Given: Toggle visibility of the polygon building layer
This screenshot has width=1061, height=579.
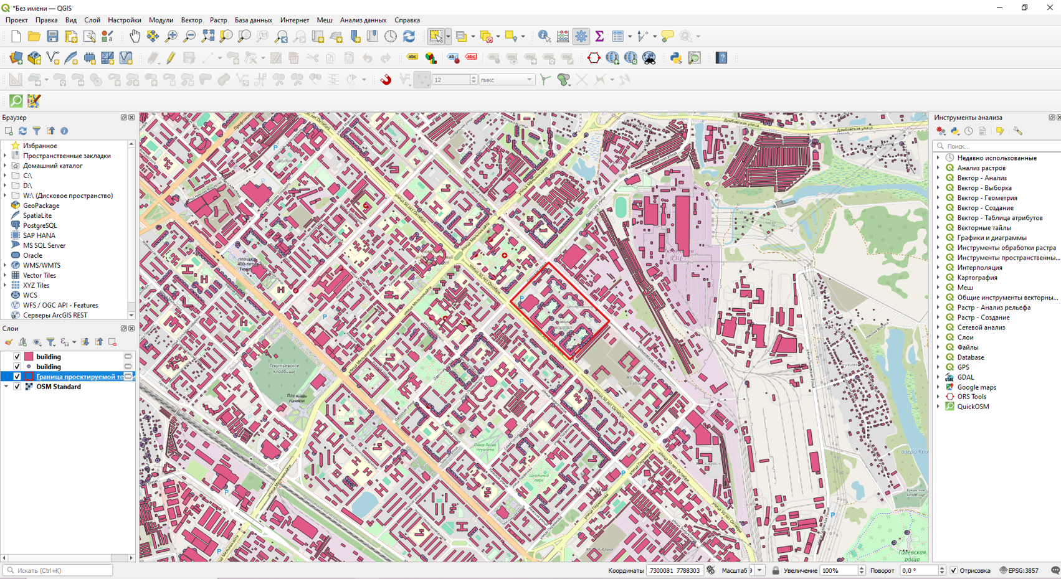Looking at the screenshot, I should click(17, 357).
